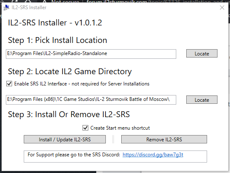Click the IL2-SRS Installer title bar text
This screenshot has height=173, width=230.
[x=29, y=8]
